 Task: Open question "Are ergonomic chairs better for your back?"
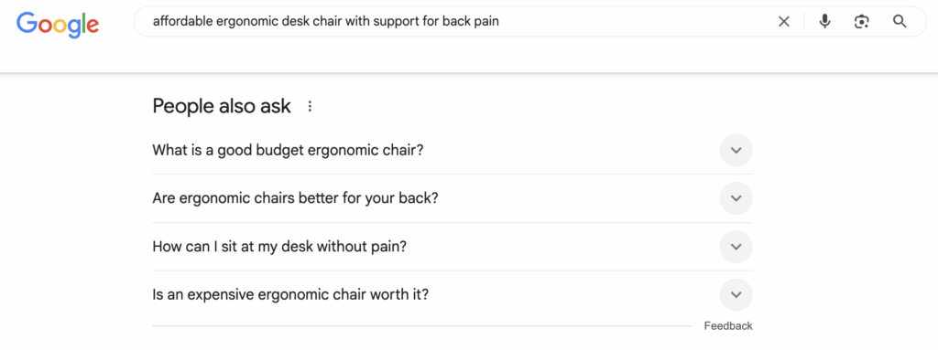[453, 198]
